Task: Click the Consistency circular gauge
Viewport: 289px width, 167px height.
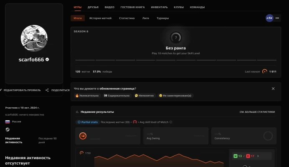Action: pos(268,136)
